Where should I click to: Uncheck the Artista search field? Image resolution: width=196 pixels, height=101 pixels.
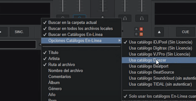point(81,58)
